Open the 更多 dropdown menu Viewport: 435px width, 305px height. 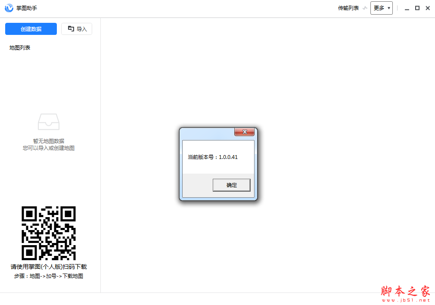pos(382,8)
